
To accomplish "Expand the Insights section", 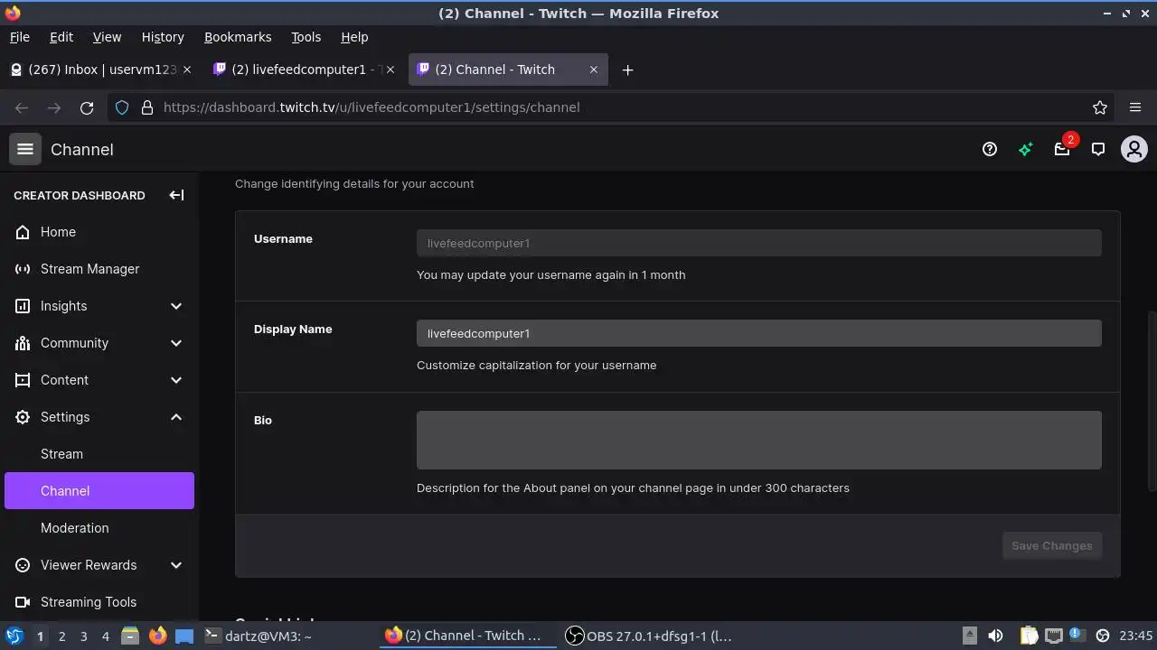I will tap(99, 306).
